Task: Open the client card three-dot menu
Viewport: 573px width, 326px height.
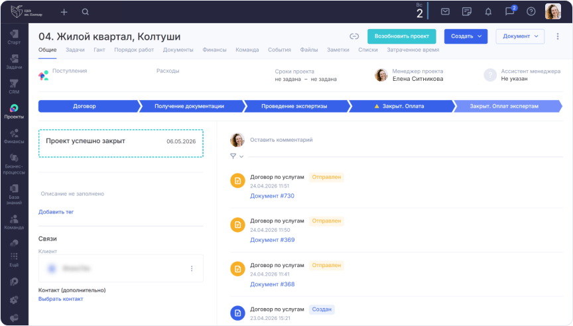Action: (192, 269)
